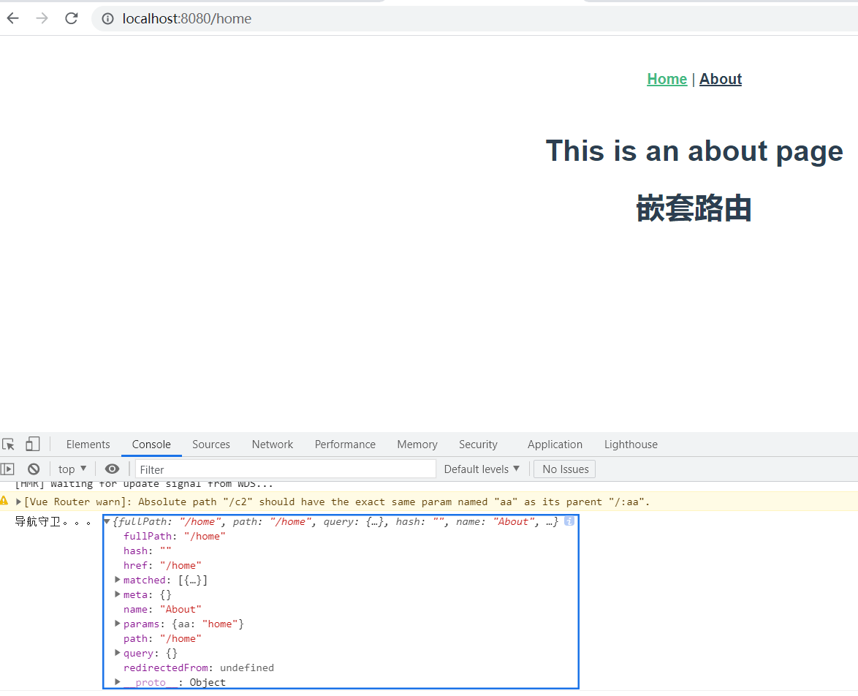Click the 导航守卫。。。 log text
The image size is (858, 696).
pos(53,521)
